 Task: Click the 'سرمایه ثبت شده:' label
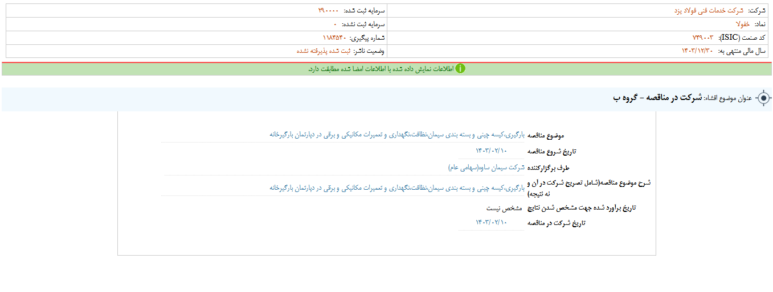[363, 11]
